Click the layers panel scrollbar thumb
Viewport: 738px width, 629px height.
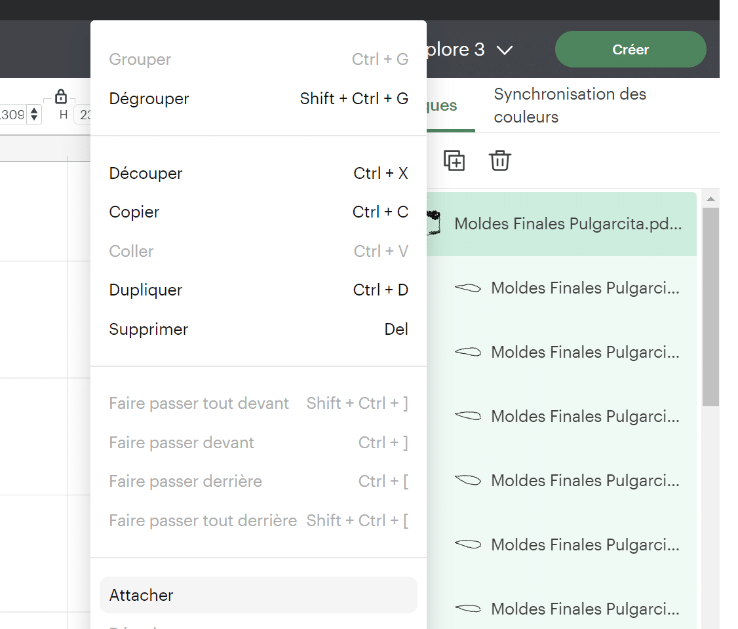click(710, 306)
